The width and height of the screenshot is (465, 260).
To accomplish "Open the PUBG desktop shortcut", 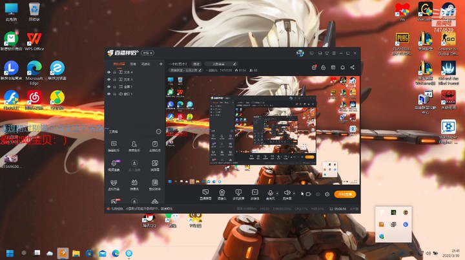I will [x=402, y=44].
